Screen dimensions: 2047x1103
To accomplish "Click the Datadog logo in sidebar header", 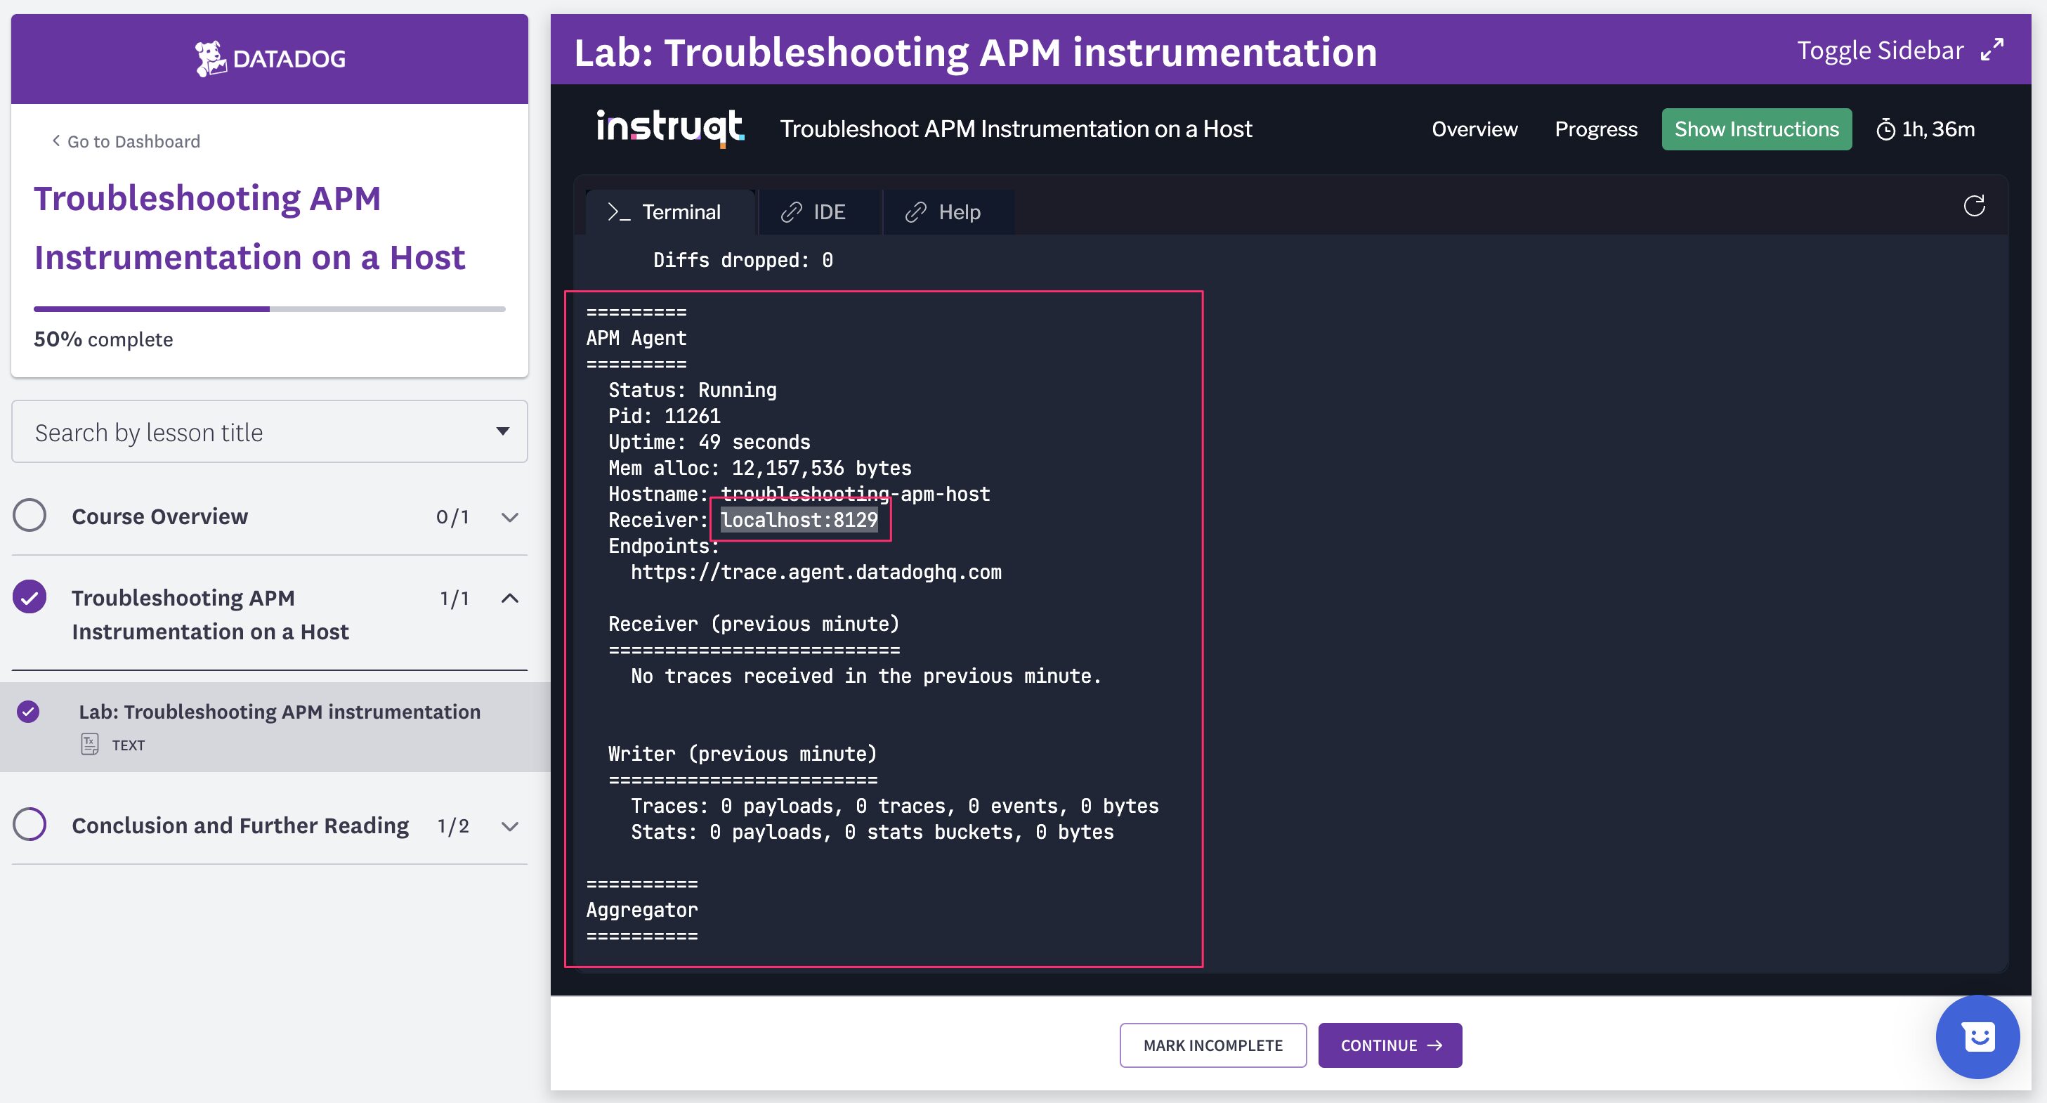I will 270,59.
